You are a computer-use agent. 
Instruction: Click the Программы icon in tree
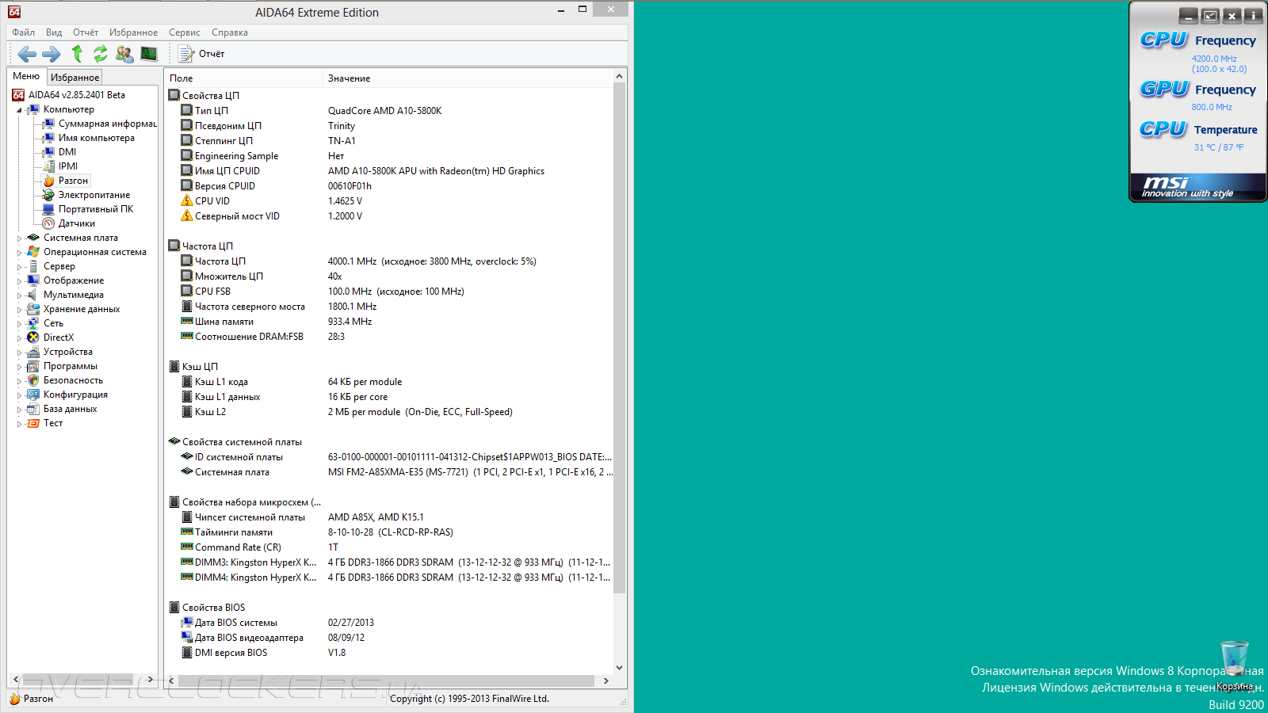click(x=33, y=366)
